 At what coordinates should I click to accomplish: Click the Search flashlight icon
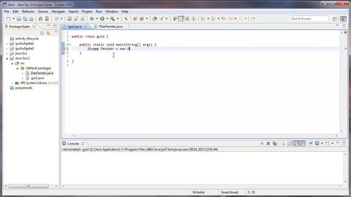162,19
